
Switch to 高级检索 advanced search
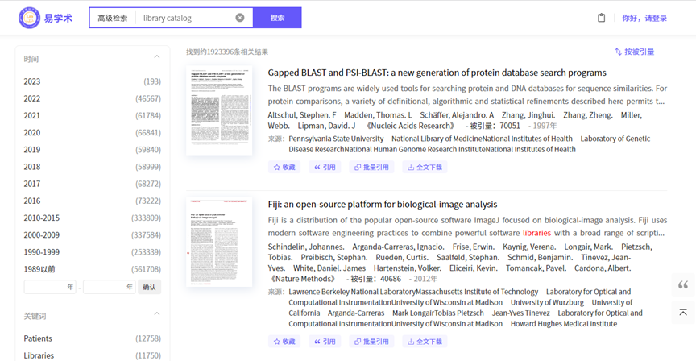pos(112,18)
